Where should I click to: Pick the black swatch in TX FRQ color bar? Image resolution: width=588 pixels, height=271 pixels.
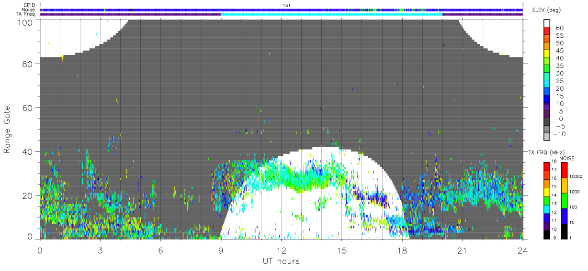pyautogui.click(x=546, y=235)
